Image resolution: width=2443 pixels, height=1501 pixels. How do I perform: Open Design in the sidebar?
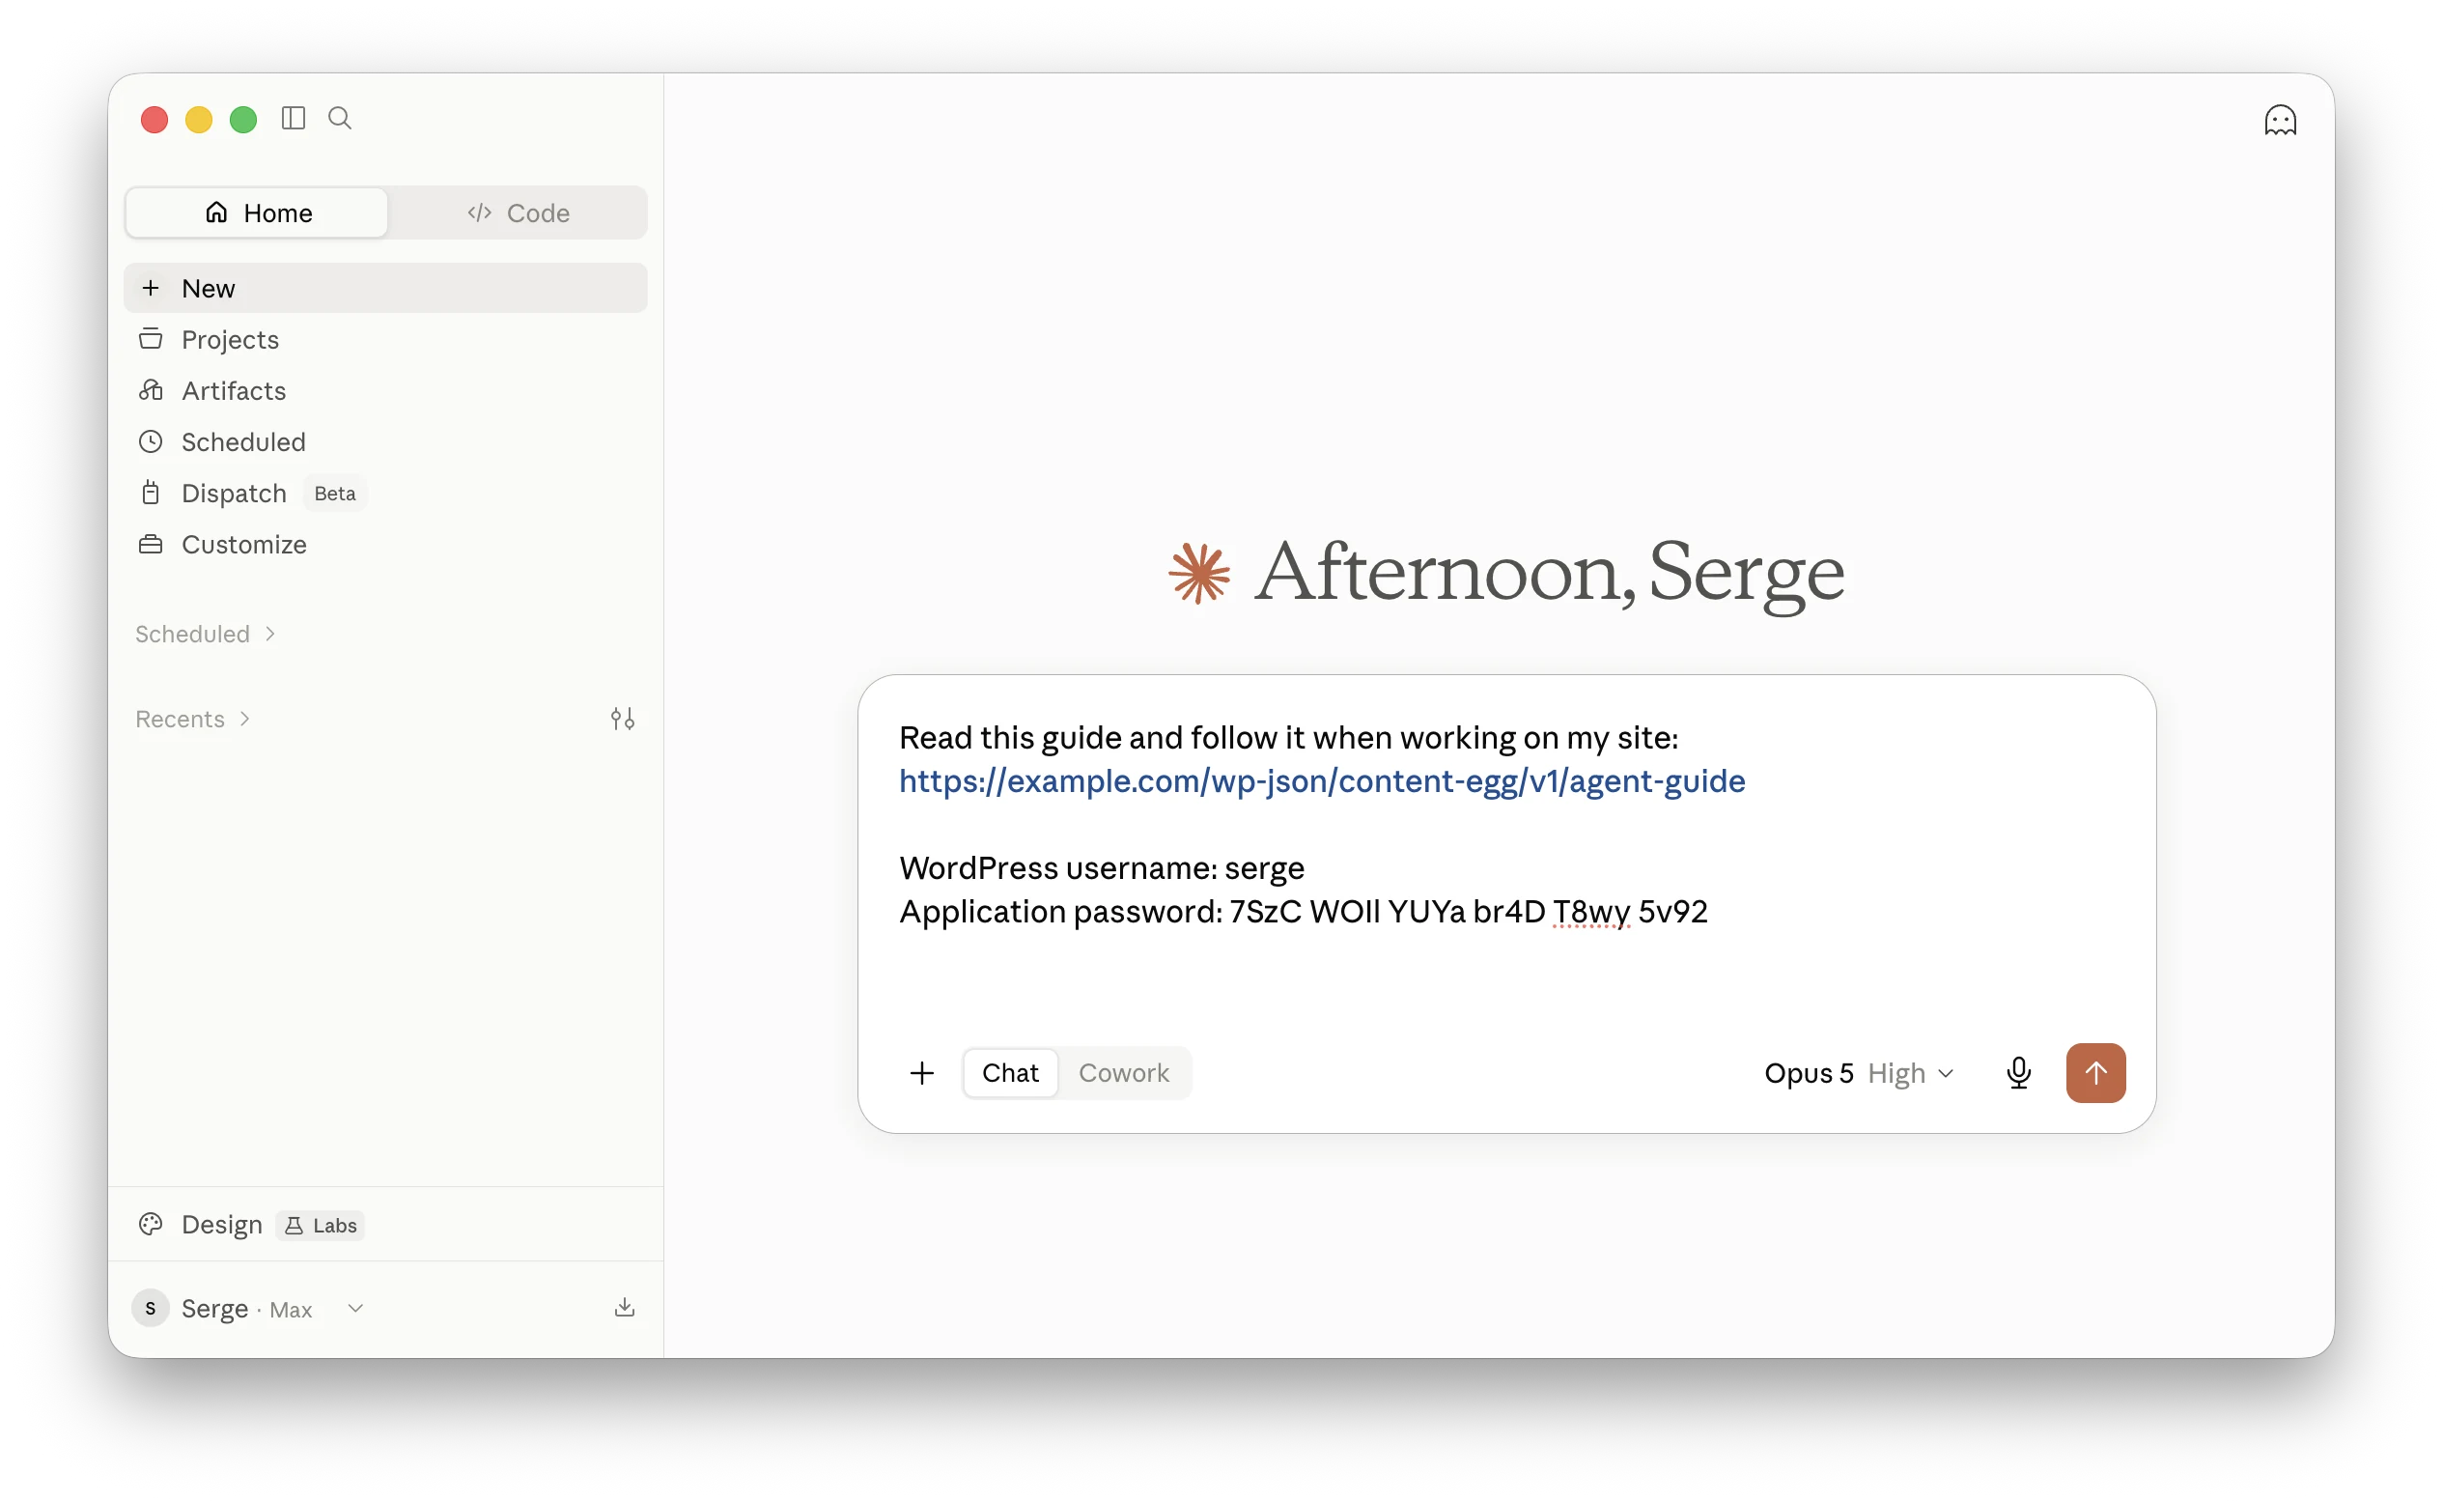(x=221, y=1224)
